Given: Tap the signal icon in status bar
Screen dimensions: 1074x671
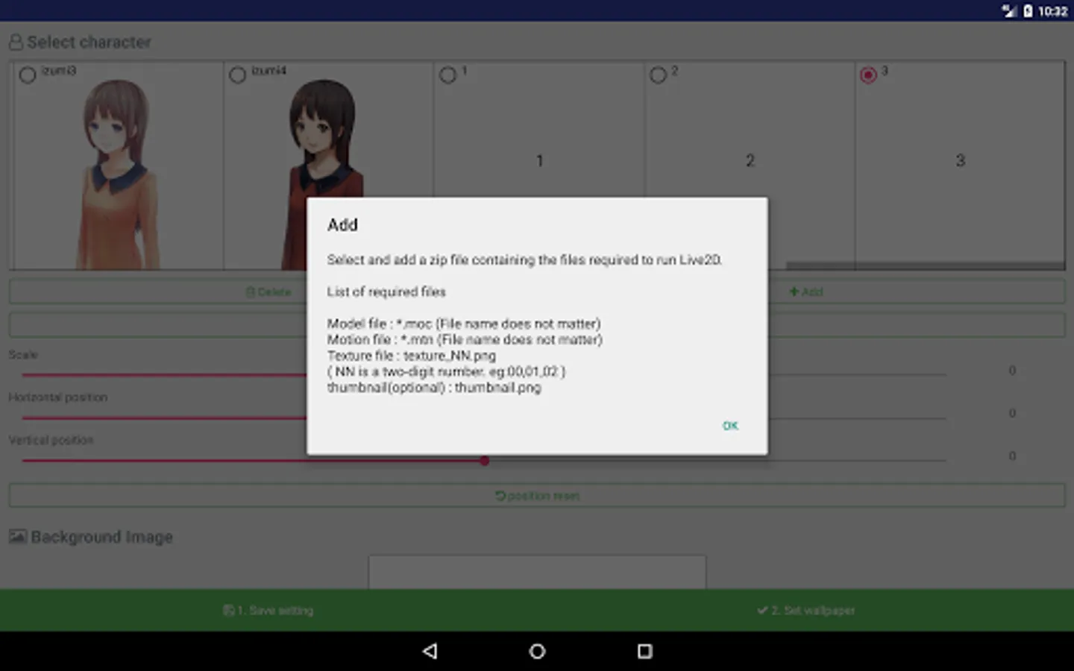Looking at the screenshot, I should (1009, 10).
